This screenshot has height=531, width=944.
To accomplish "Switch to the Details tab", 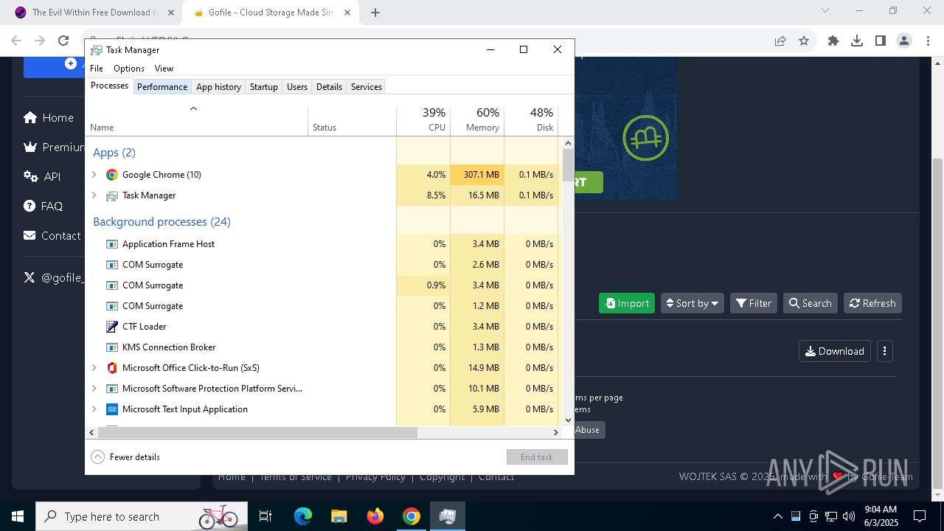I will pyautogui.click(x=329, y=87).
